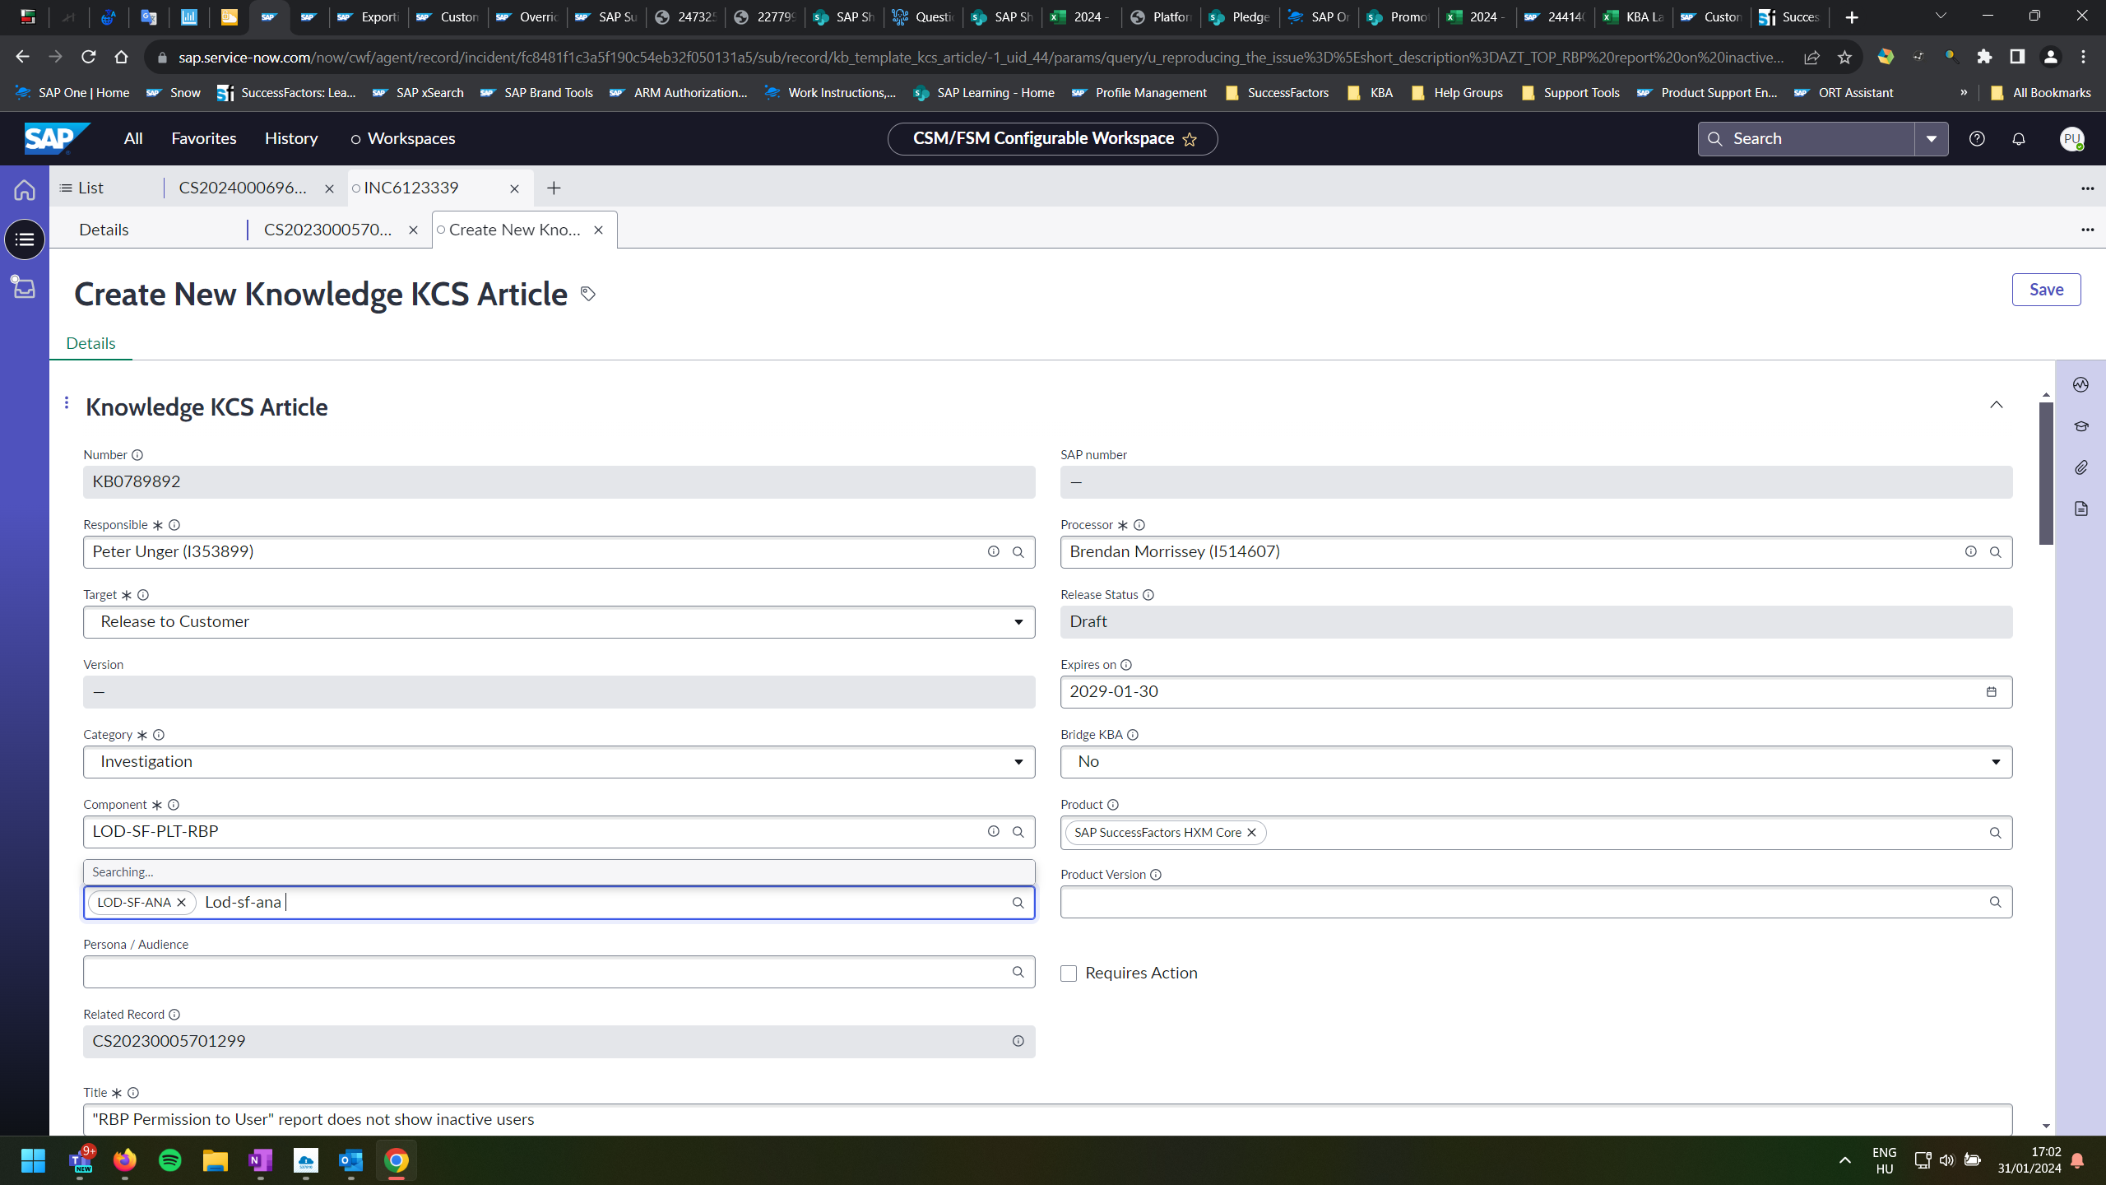This screenshot has width=2106, height=1185.
Task: Show info for Related Record CS20230005701299
Action: 1018,1042
